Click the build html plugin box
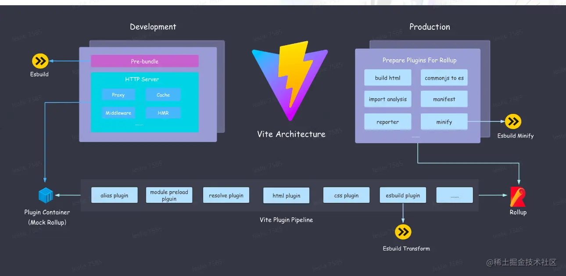The image size is (566, 276). [x=387, y=78]
